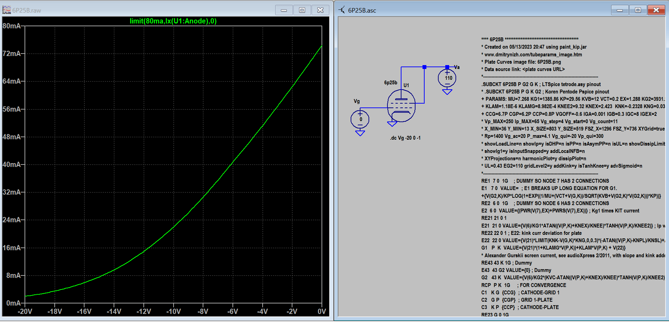669x322 pixels.
Task: Click the -8V horizontal axis label
Action: pos(203,311)
